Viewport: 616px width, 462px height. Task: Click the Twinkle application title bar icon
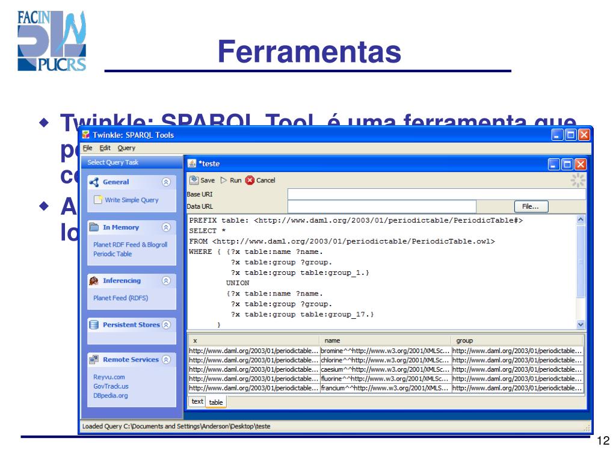click(x=85, y=135)
